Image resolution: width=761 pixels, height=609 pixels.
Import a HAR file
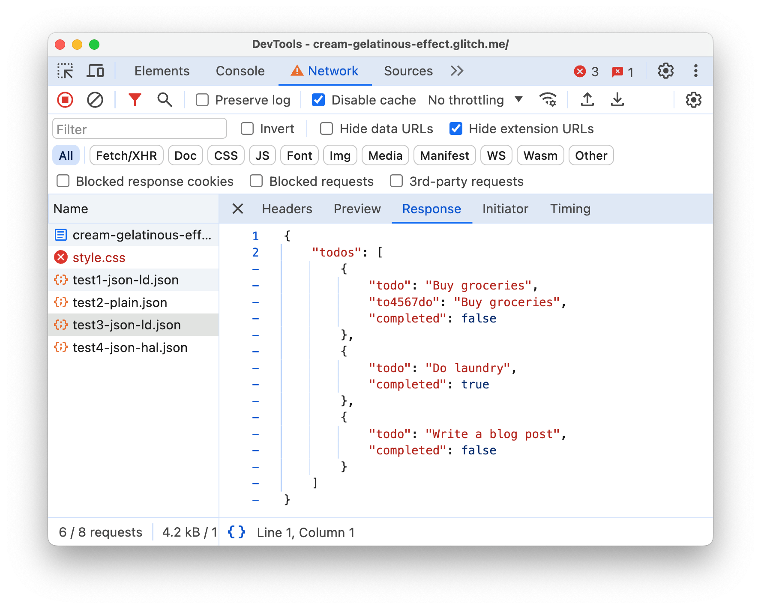tap(587, 100)
